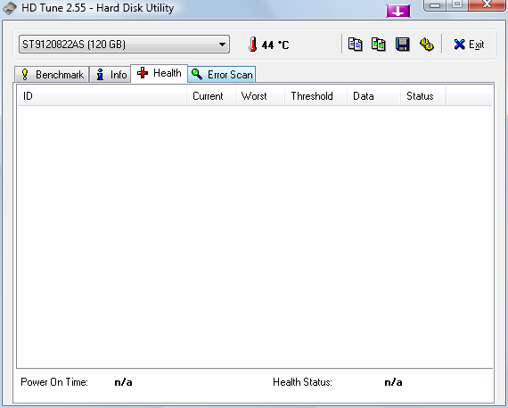This screenshot has height=408, width=508.
Task: Minimize the HD Tune window
Action: pos(435,4)
